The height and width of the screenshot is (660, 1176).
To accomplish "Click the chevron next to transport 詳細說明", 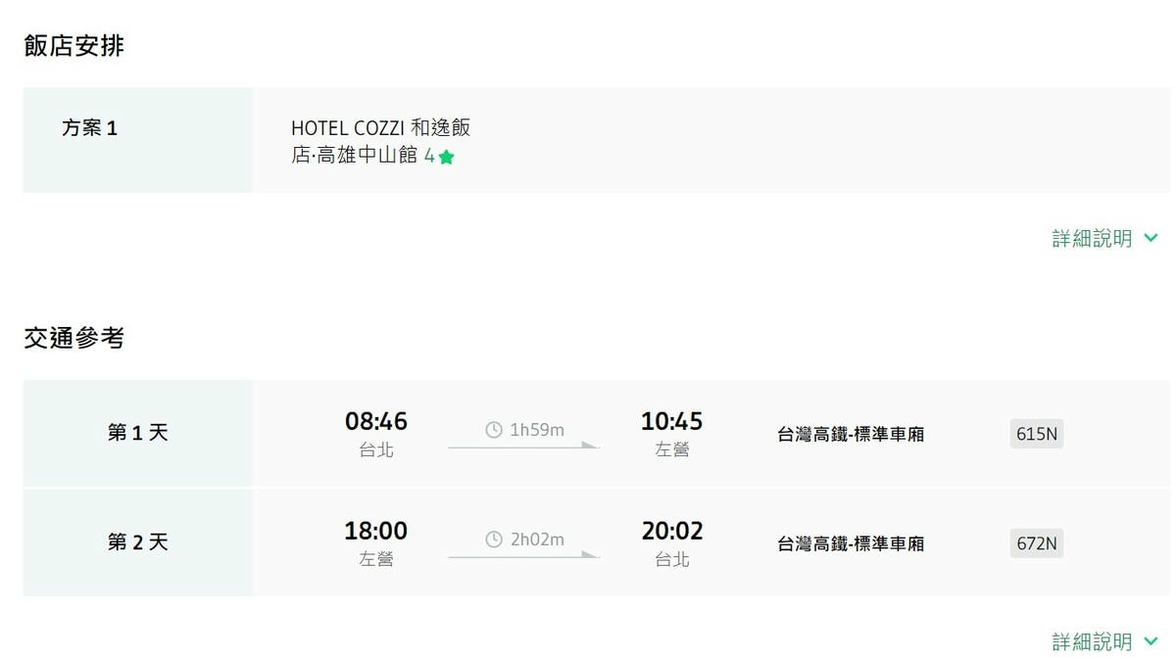I will pyautogui.click(x=1151, y=641).
